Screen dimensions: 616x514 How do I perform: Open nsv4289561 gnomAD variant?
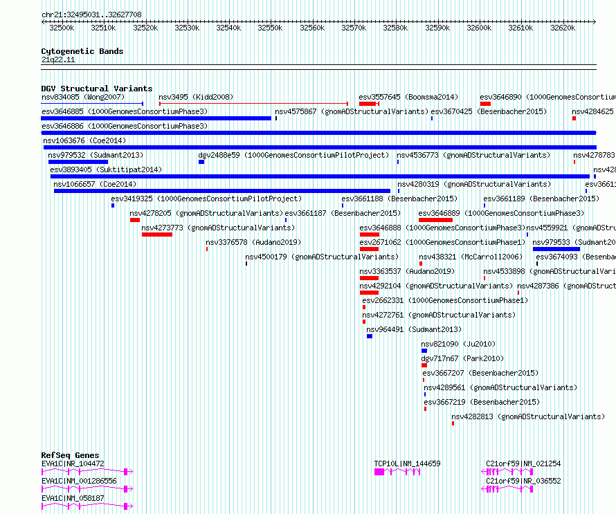(500, 387)
